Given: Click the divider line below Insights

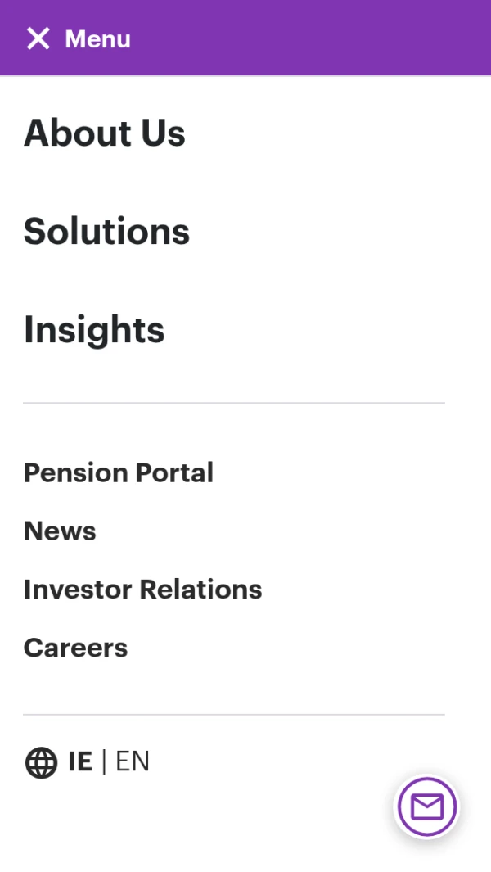Looking at the screenshot, I should 234,403.
